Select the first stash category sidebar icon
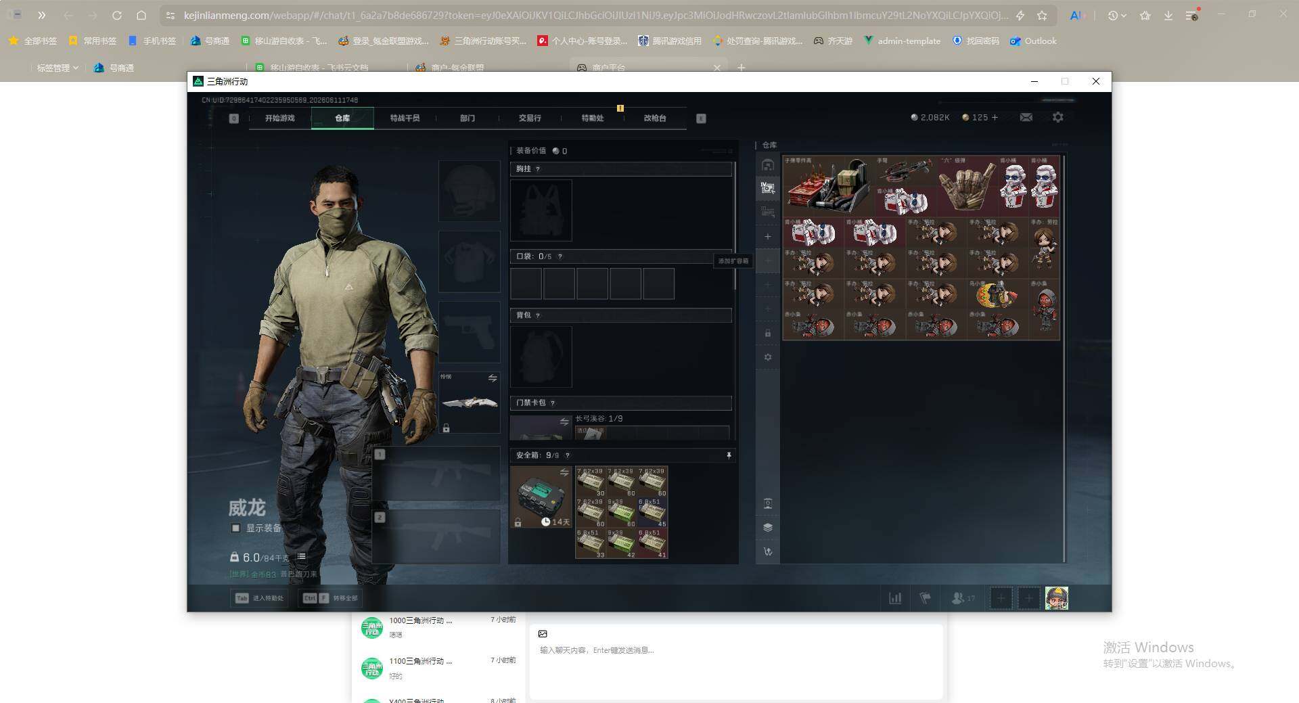 point(767,165)
